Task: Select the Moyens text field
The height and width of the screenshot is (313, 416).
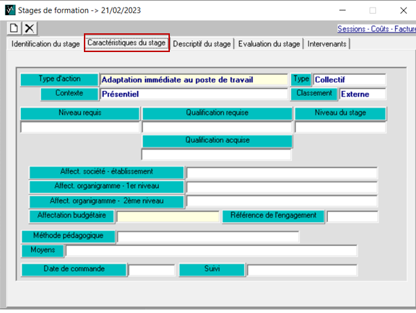Action: coord(211,251)
